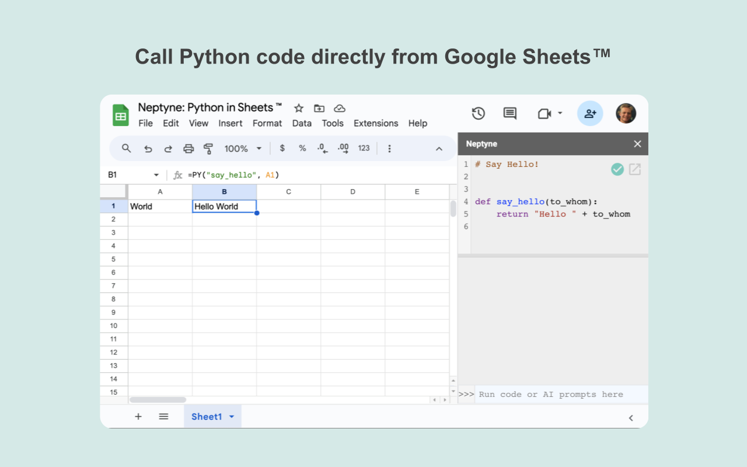Select column A header
Image resolution: width=747 pixels, height=467 pixels.
pyautogui.click(x=160, y=192)
